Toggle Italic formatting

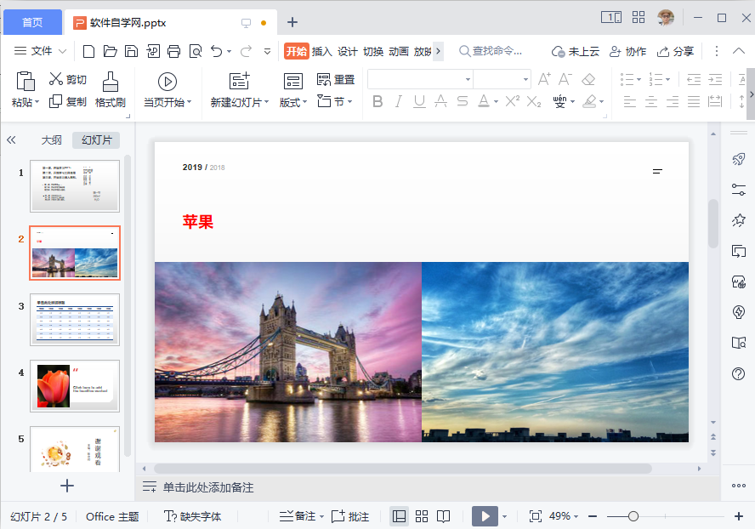(x=398, y=101)
